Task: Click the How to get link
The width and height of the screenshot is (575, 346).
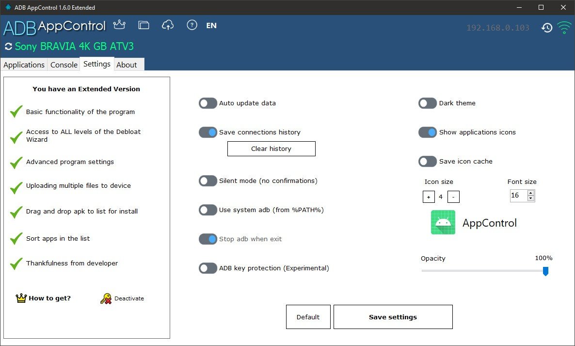Action: click(49, 298)
